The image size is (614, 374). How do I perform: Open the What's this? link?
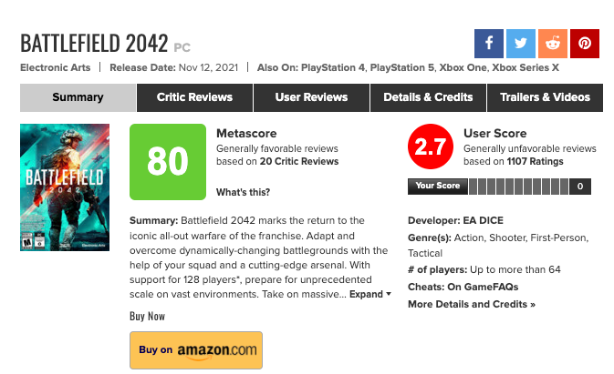coord(243,192)
